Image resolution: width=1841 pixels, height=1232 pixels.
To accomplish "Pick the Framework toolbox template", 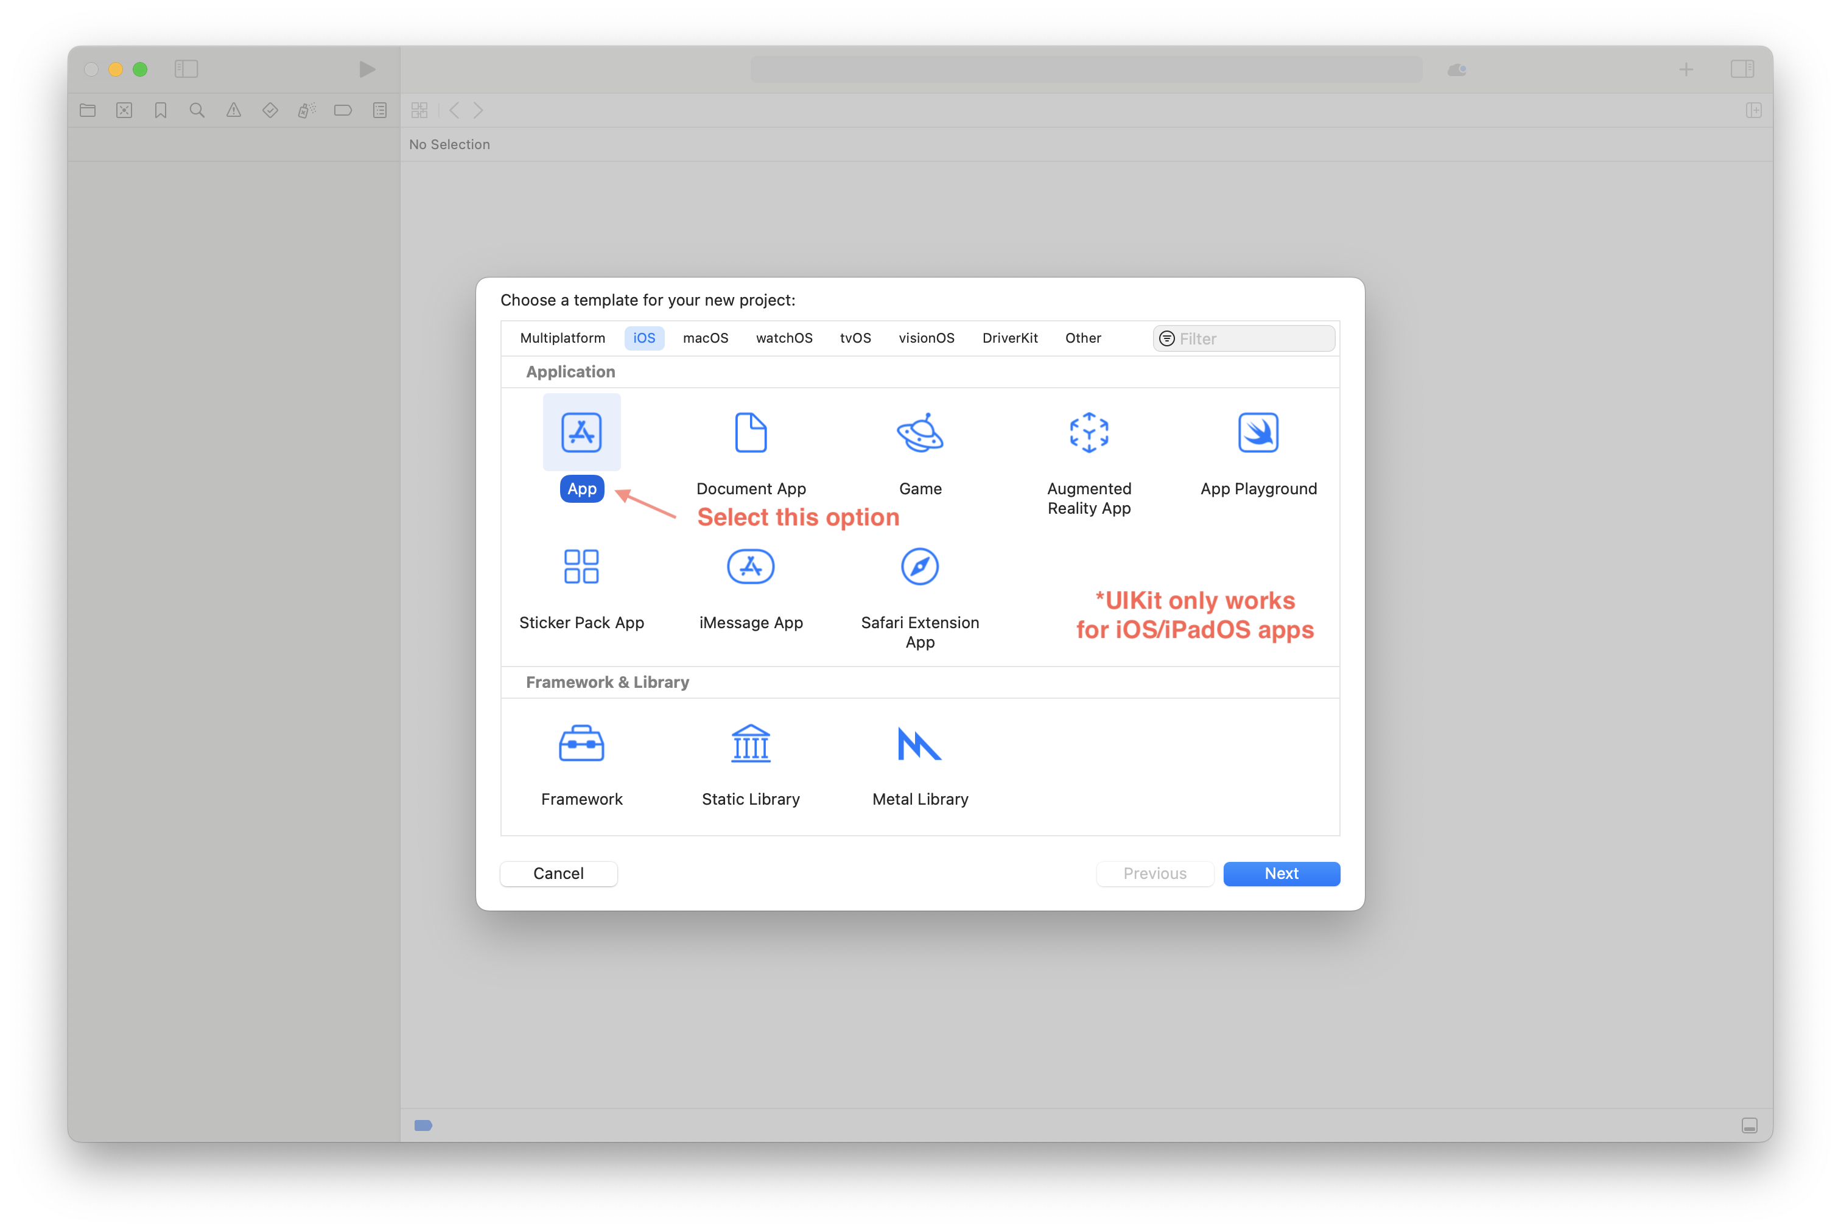I will tap(581, 743).
